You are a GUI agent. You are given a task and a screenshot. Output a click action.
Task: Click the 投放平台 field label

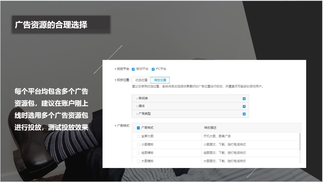click(123, 69)
